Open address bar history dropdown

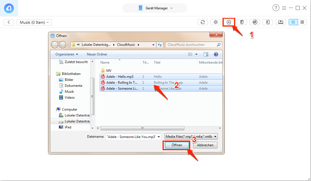153,45
